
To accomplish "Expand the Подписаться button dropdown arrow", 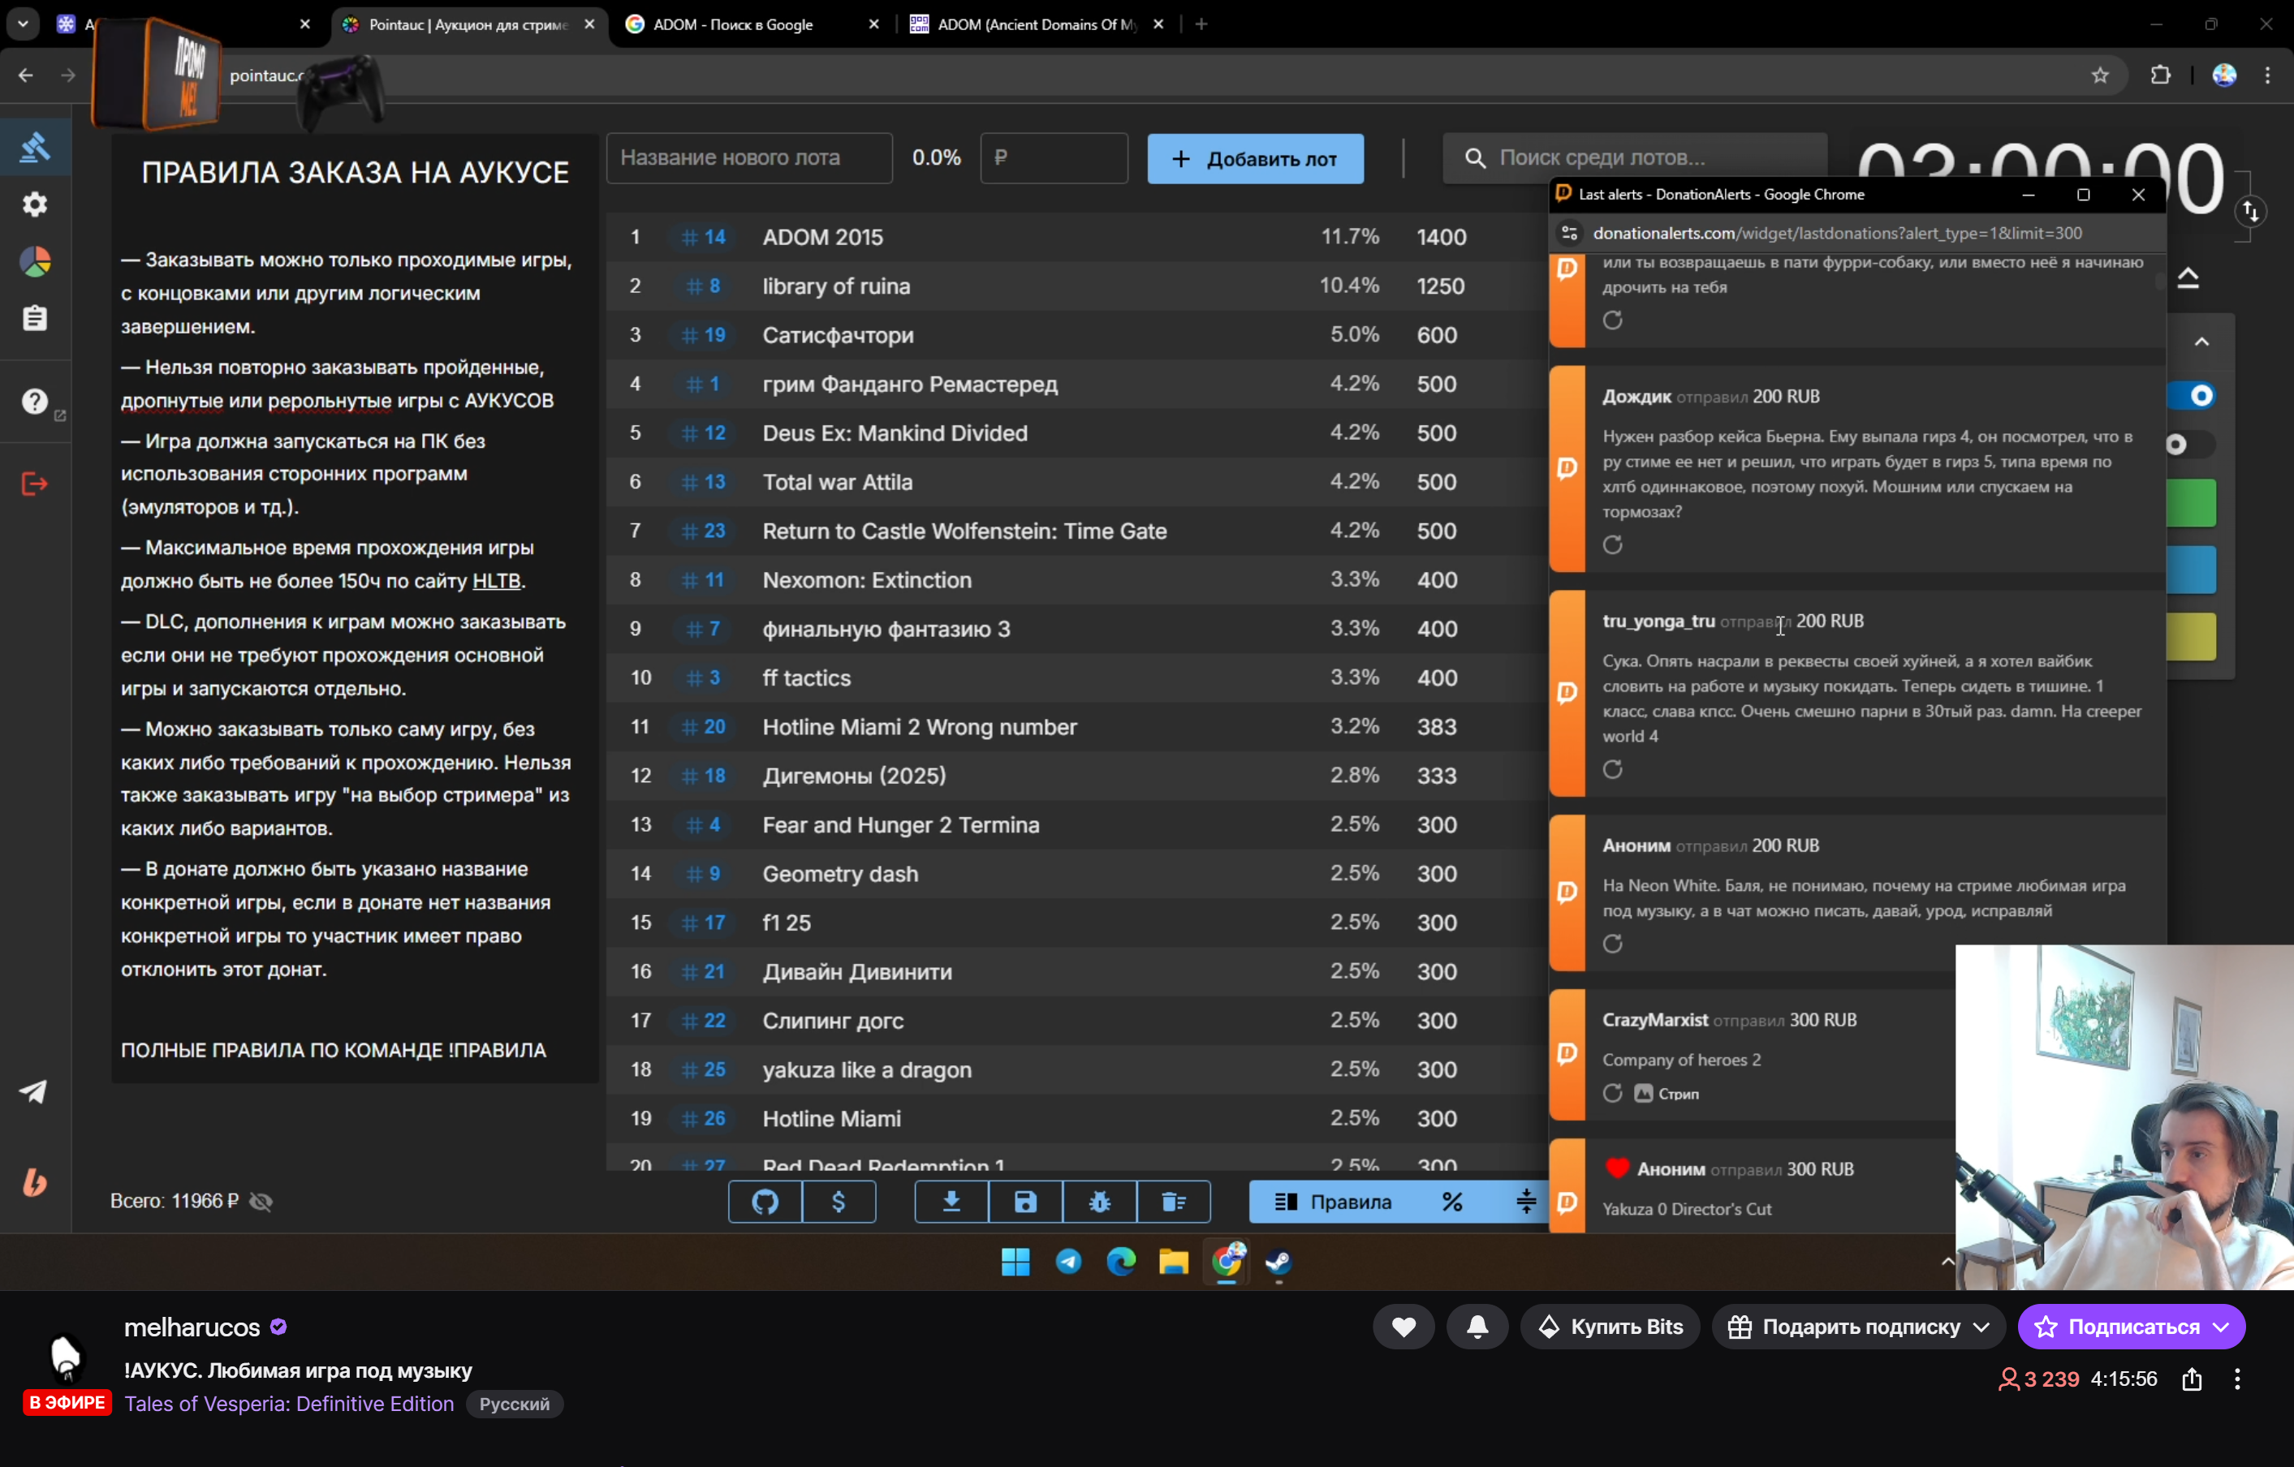I will point(2222,1327).
